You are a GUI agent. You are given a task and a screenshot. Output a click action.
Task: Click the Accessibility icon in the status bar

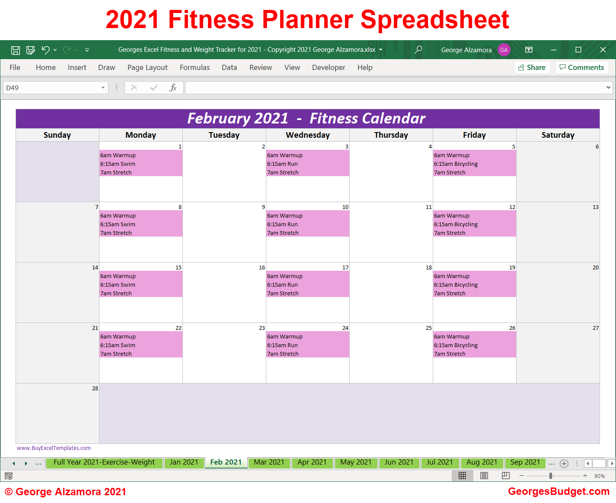coord(8,475)
